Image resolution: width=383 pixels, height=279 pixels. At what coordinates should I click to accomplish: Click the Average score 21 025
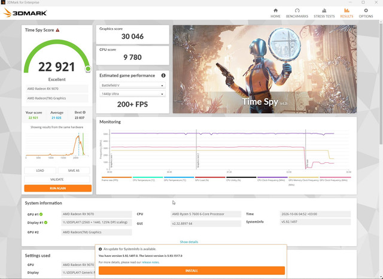point(56,118)
